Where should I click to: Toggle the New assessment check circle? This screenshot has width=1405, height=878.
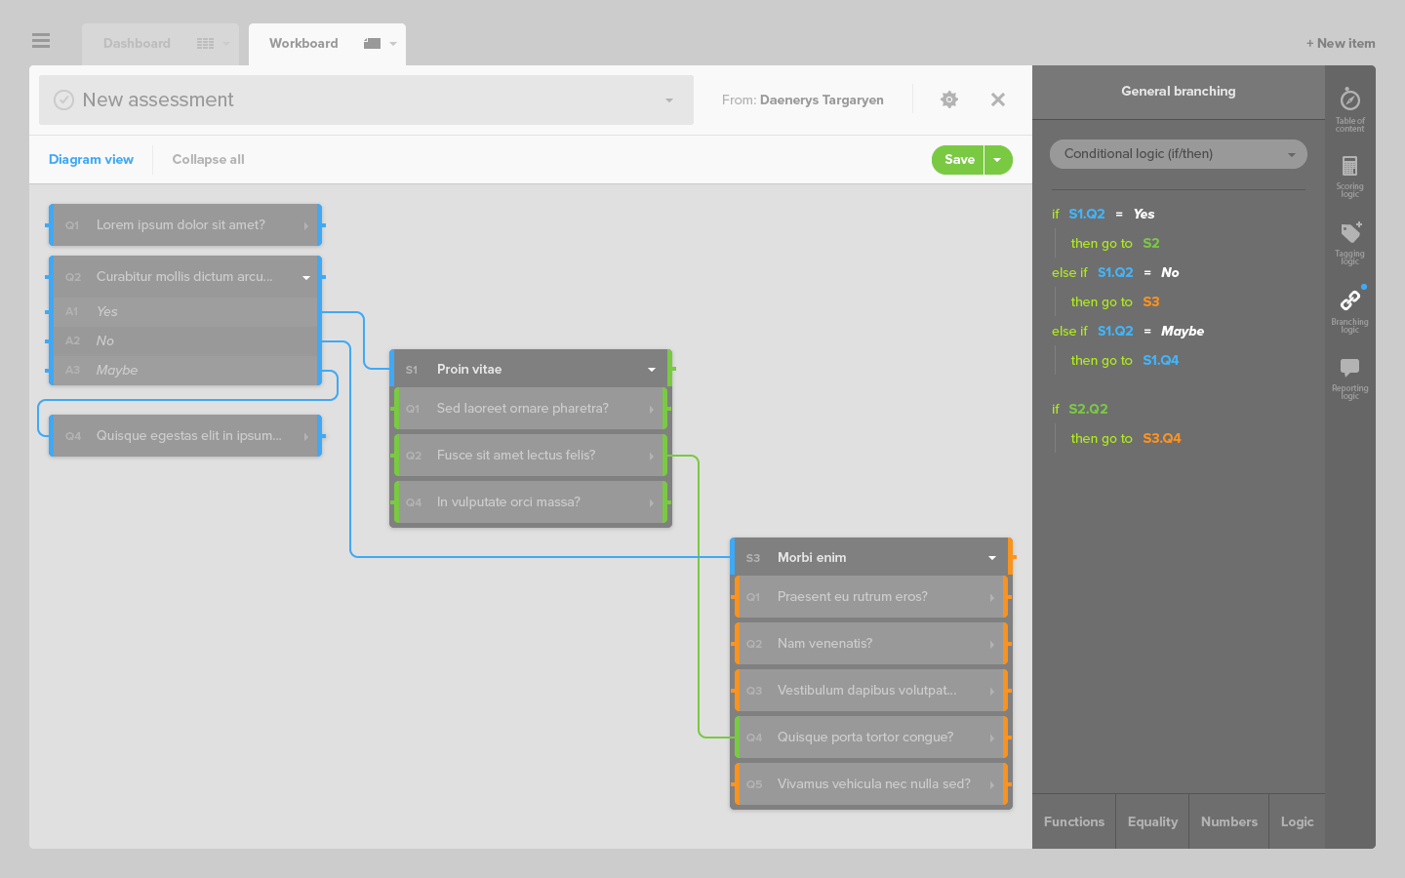(x=63, y=100)
